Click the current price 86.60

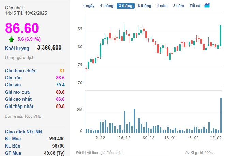pyautogui.click(x=22, y=28)
